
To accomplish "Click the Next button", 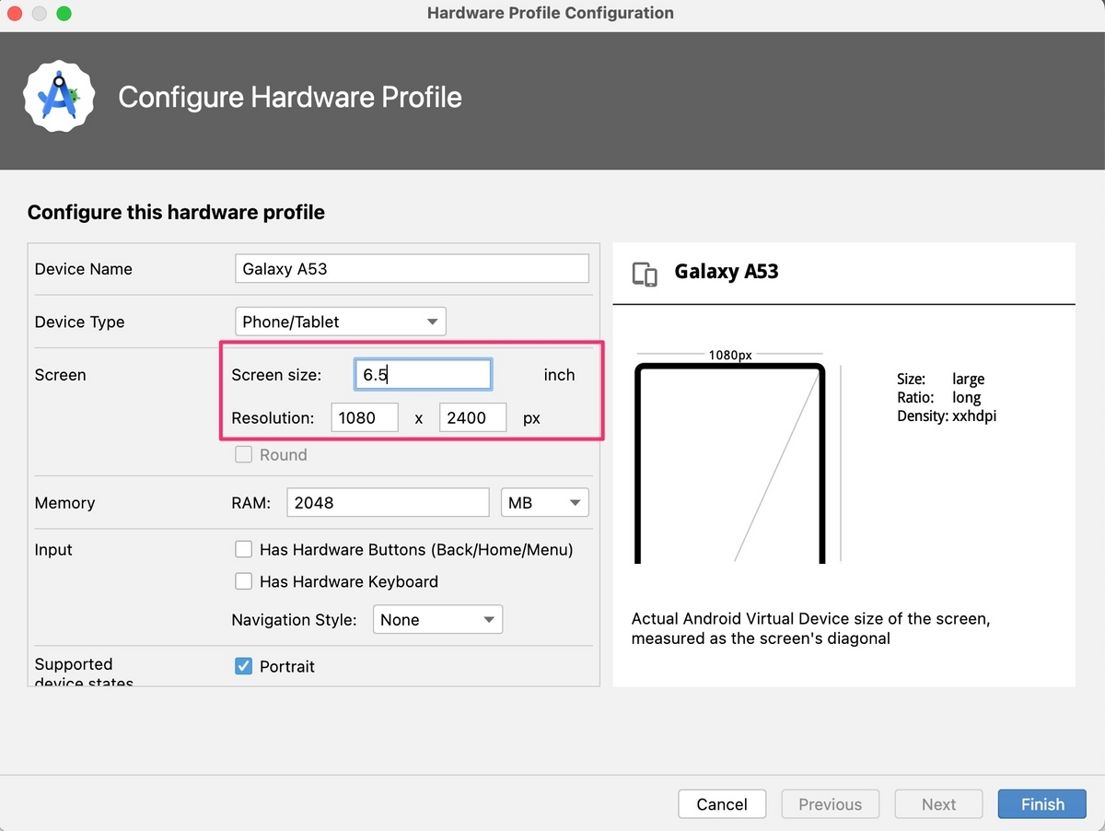I will (939, 804).
